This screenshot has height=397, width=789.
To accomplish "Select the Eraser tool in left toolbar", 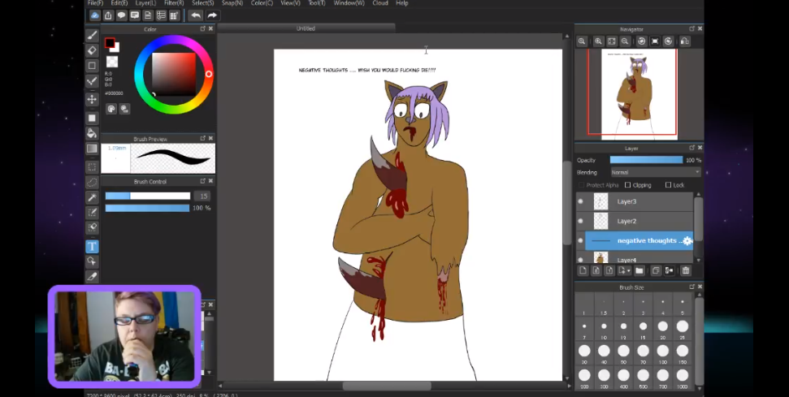I will 92,50.
